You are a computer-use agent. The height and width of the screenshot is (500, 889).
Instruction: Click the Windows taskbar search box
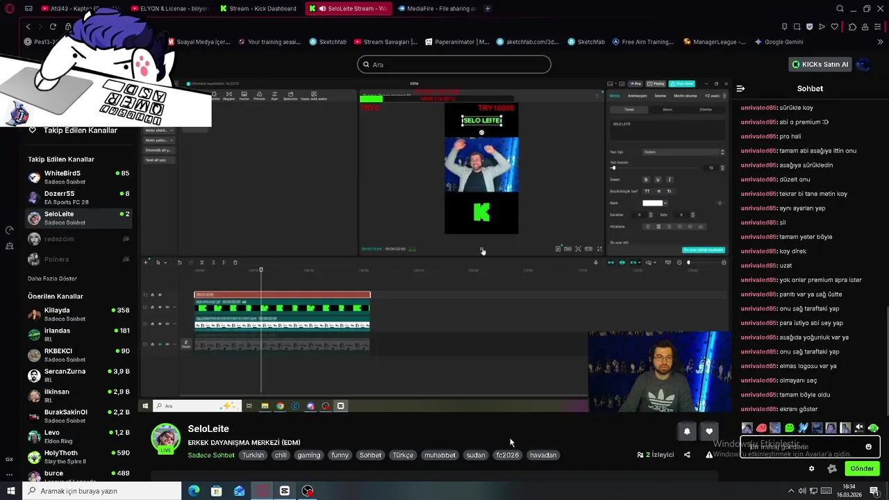click(101, 491)
